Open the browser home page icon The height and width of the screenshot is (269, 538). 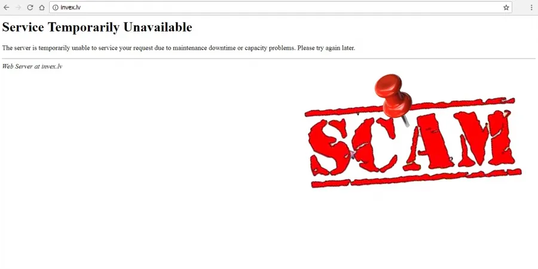click(42, 8)
